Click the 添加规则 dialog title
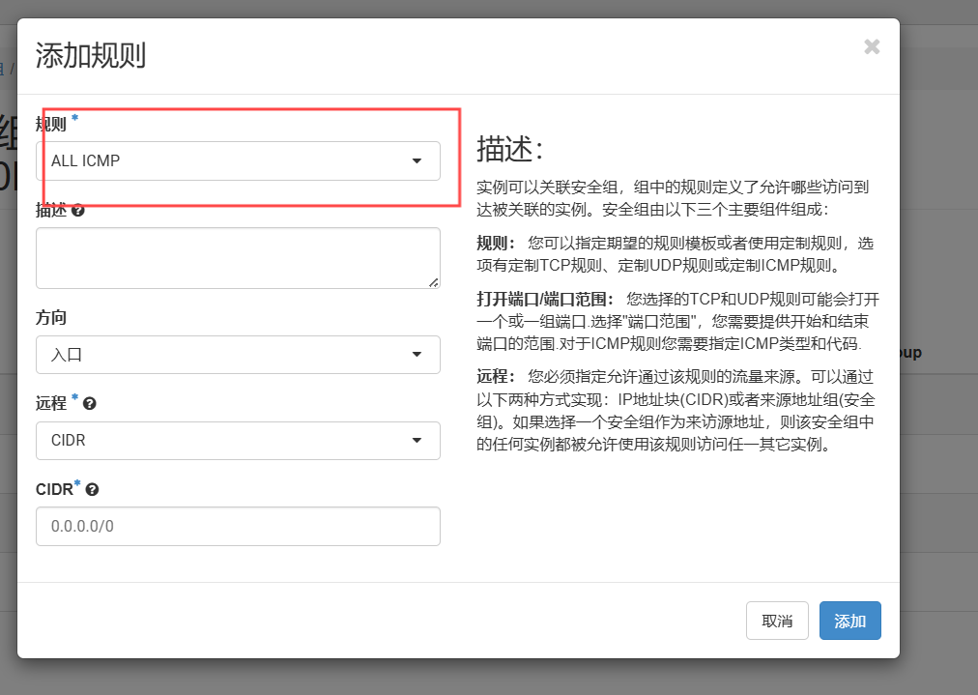 pyautogui.click(x=90, y=55)
